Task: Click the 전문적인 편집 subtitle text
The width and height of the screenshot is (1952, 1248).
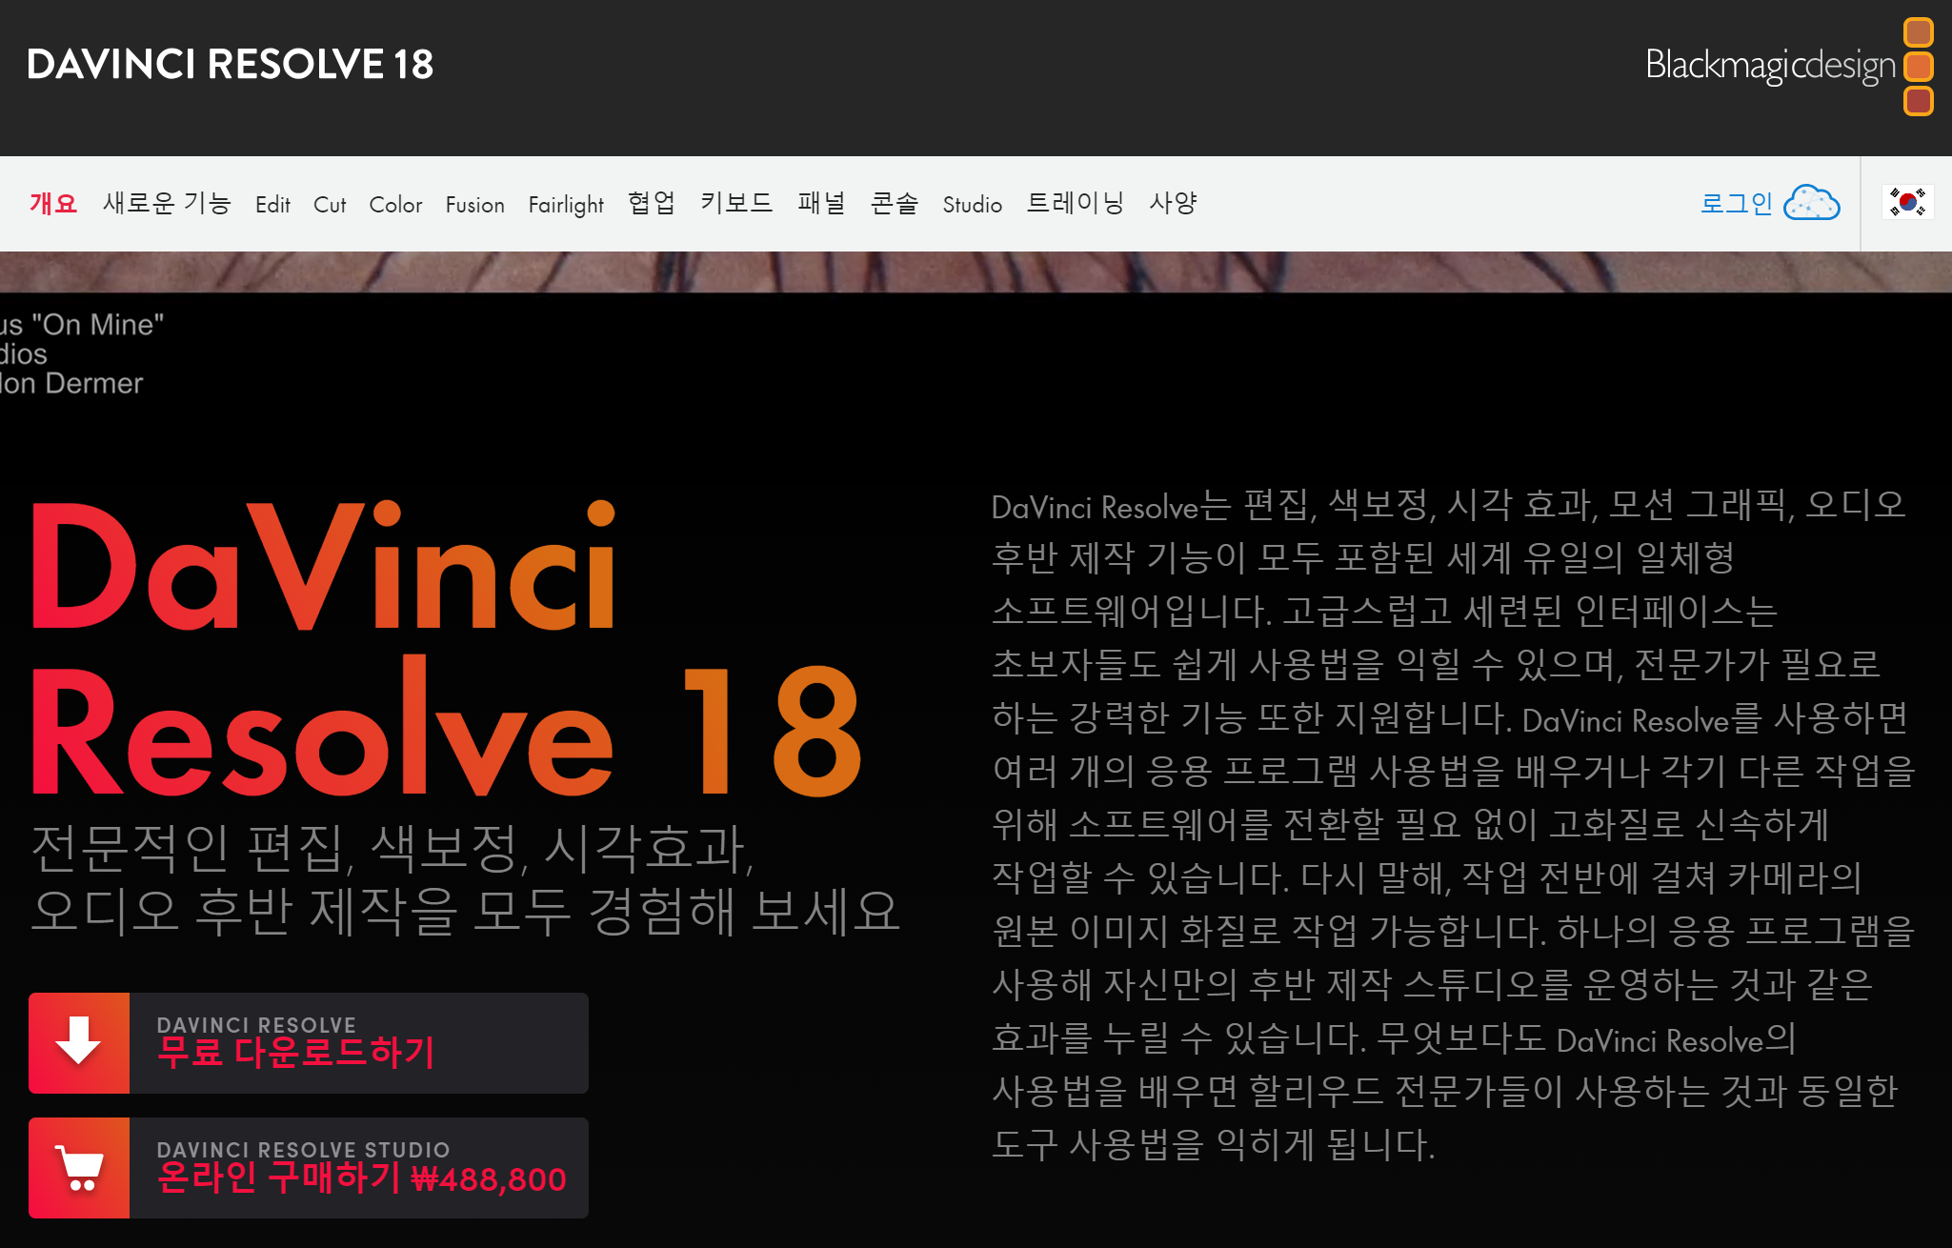Action: click(465, 878)
